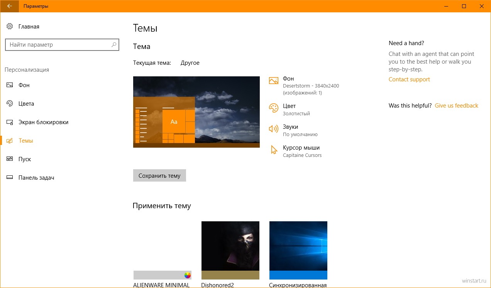
Task: Open Панель задач settings page
Action: coord(36,178)
